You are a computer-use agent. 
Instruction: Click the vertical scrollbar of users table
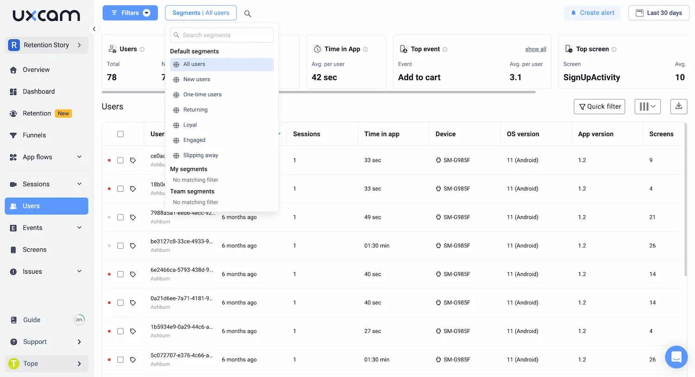tap(685, 199)
